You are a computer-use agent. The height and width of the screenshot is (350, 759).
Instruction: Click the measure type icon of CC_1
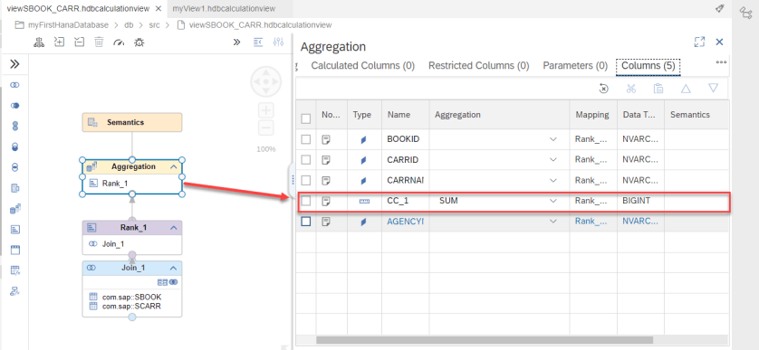(x=364, y=202)
